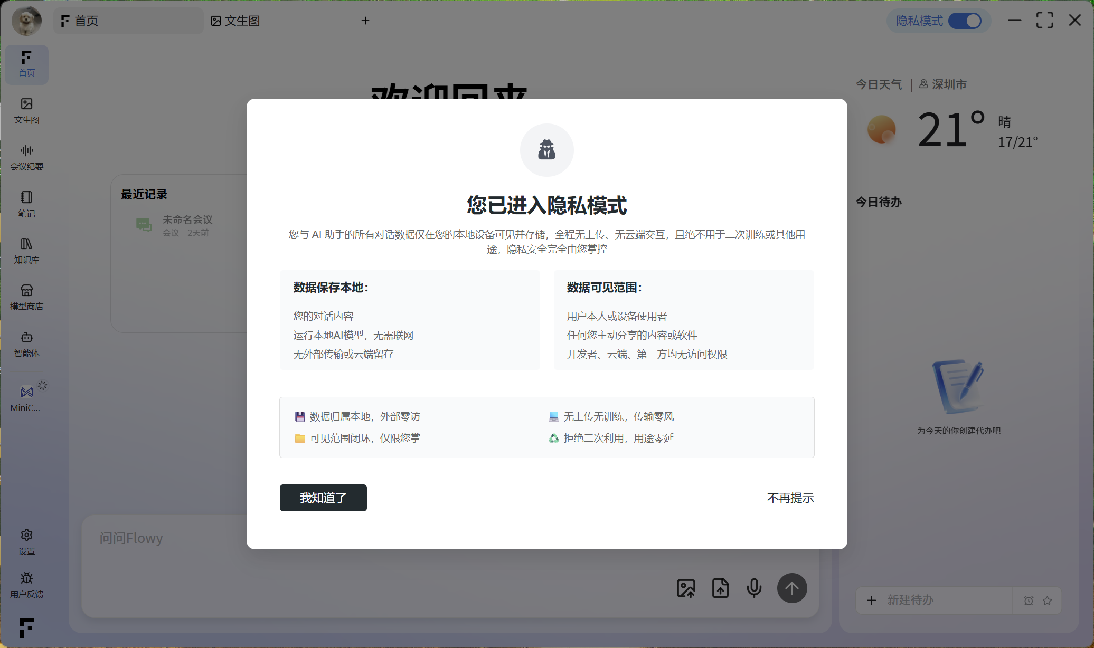Click the 我知道了 button
1094x648 pixels.
pyautogui.click(x=323, y=498)
